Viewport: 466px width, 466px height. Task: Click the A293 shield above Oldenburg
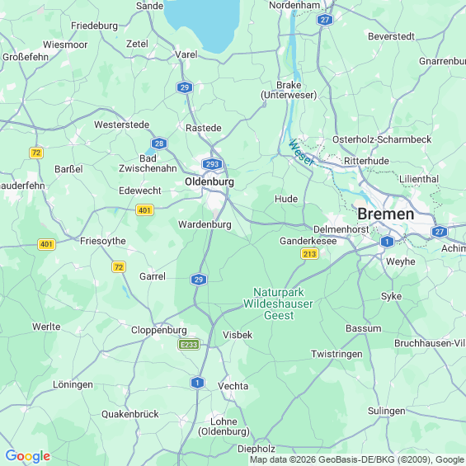coord(212,164)
